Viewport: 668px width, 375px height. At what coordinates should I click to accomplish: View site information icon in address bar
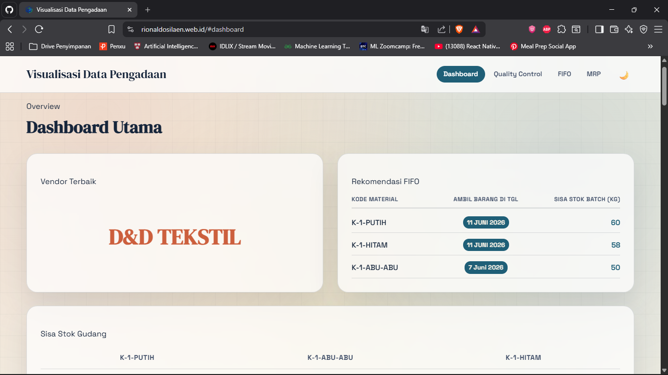[131, 29]
